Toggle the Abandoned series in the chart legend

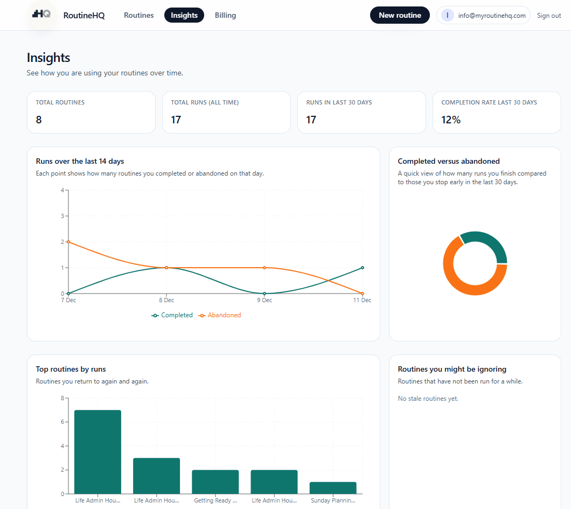click(x=220, y=315)
